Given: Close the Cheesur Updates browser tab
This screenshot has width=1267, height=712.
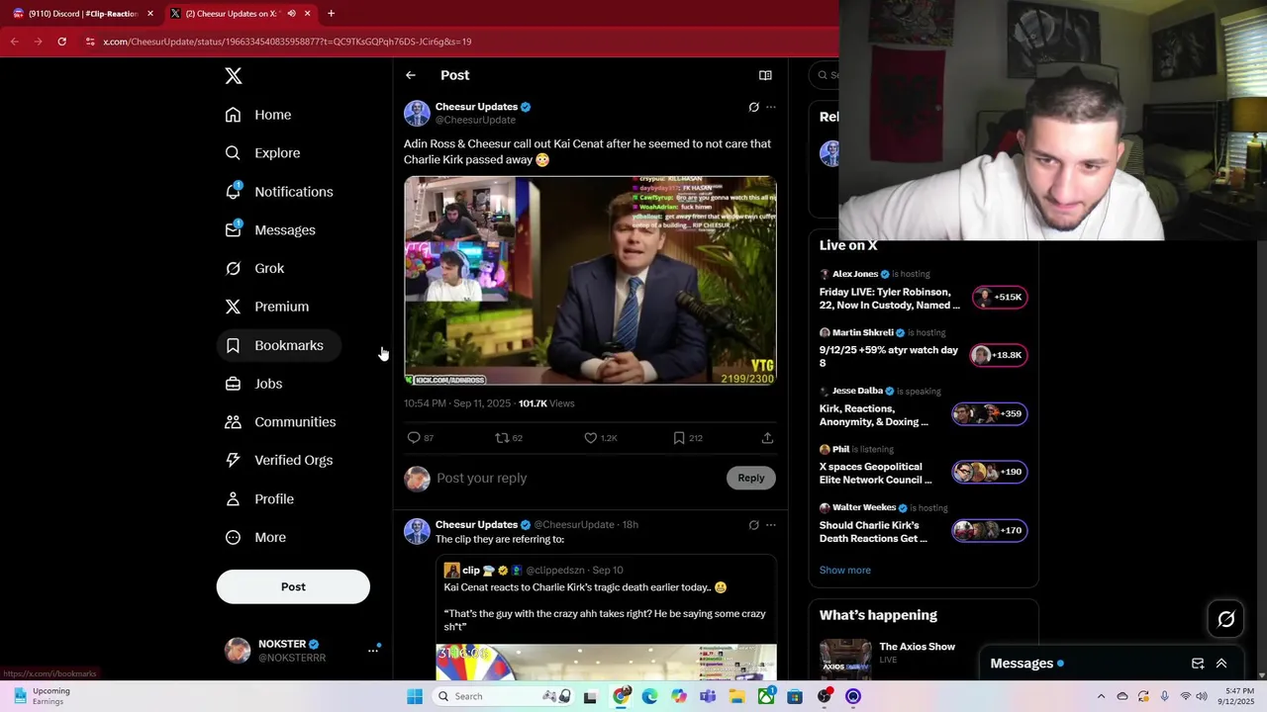Looking at the screenshot, I should coord(308,14).
